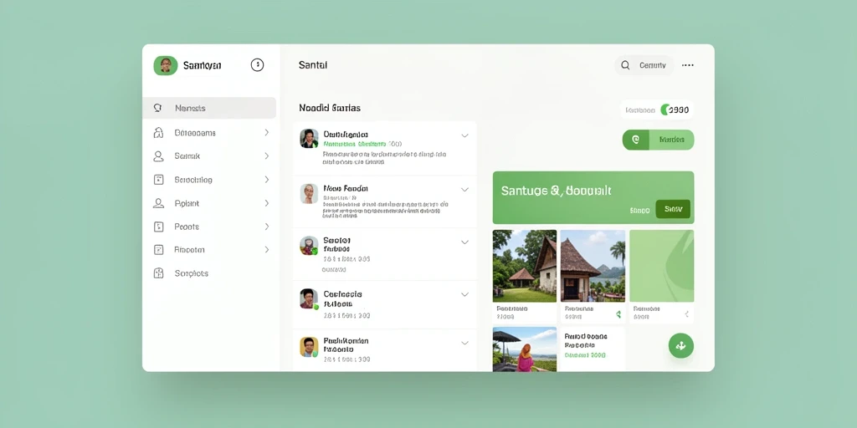857x428 pixels.
Task: Click the dark green Sinv button on the banner
Action: click(673, 209)
